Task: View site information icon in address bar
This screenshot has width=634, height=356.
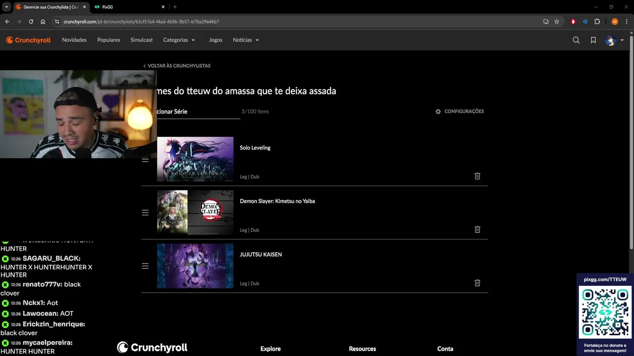Action: (x=57, y=22)
